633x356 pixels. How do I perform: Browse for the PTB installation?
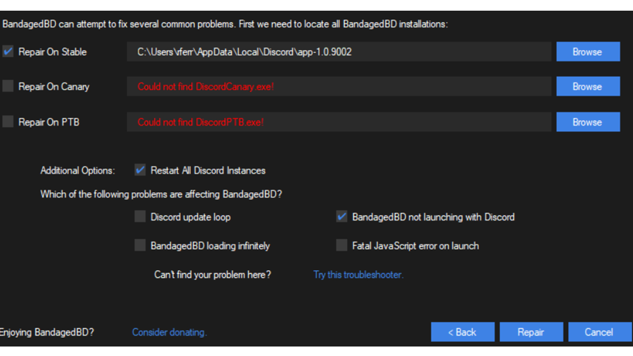(588, 122)
